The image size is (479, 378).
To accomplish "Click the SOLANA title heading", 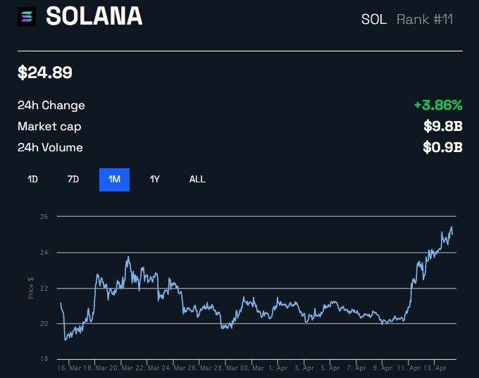I will [94, 17].
